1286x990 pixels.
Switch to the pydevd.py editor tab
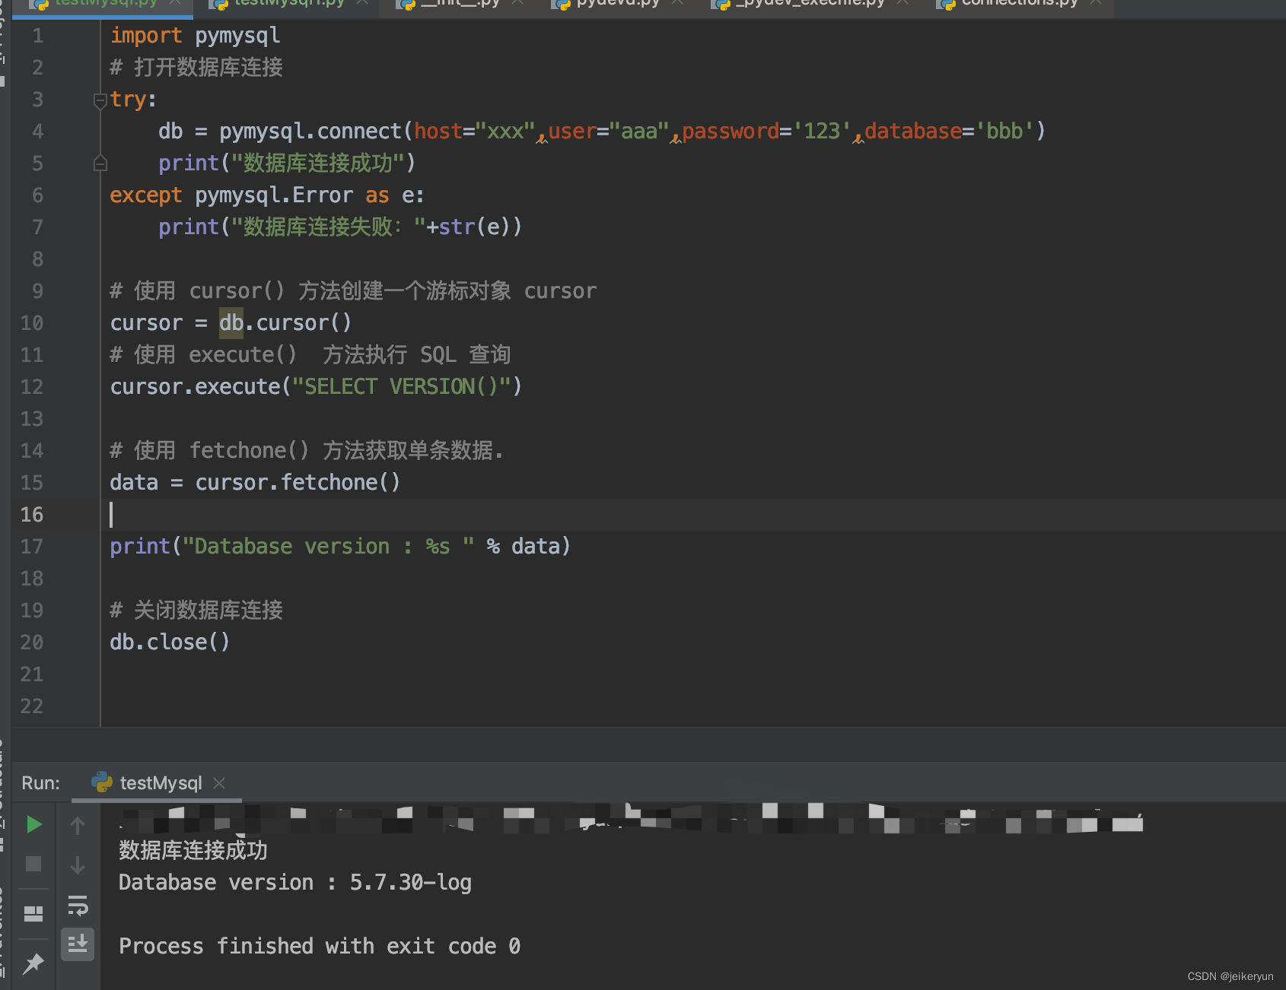[x=618, y=4]
